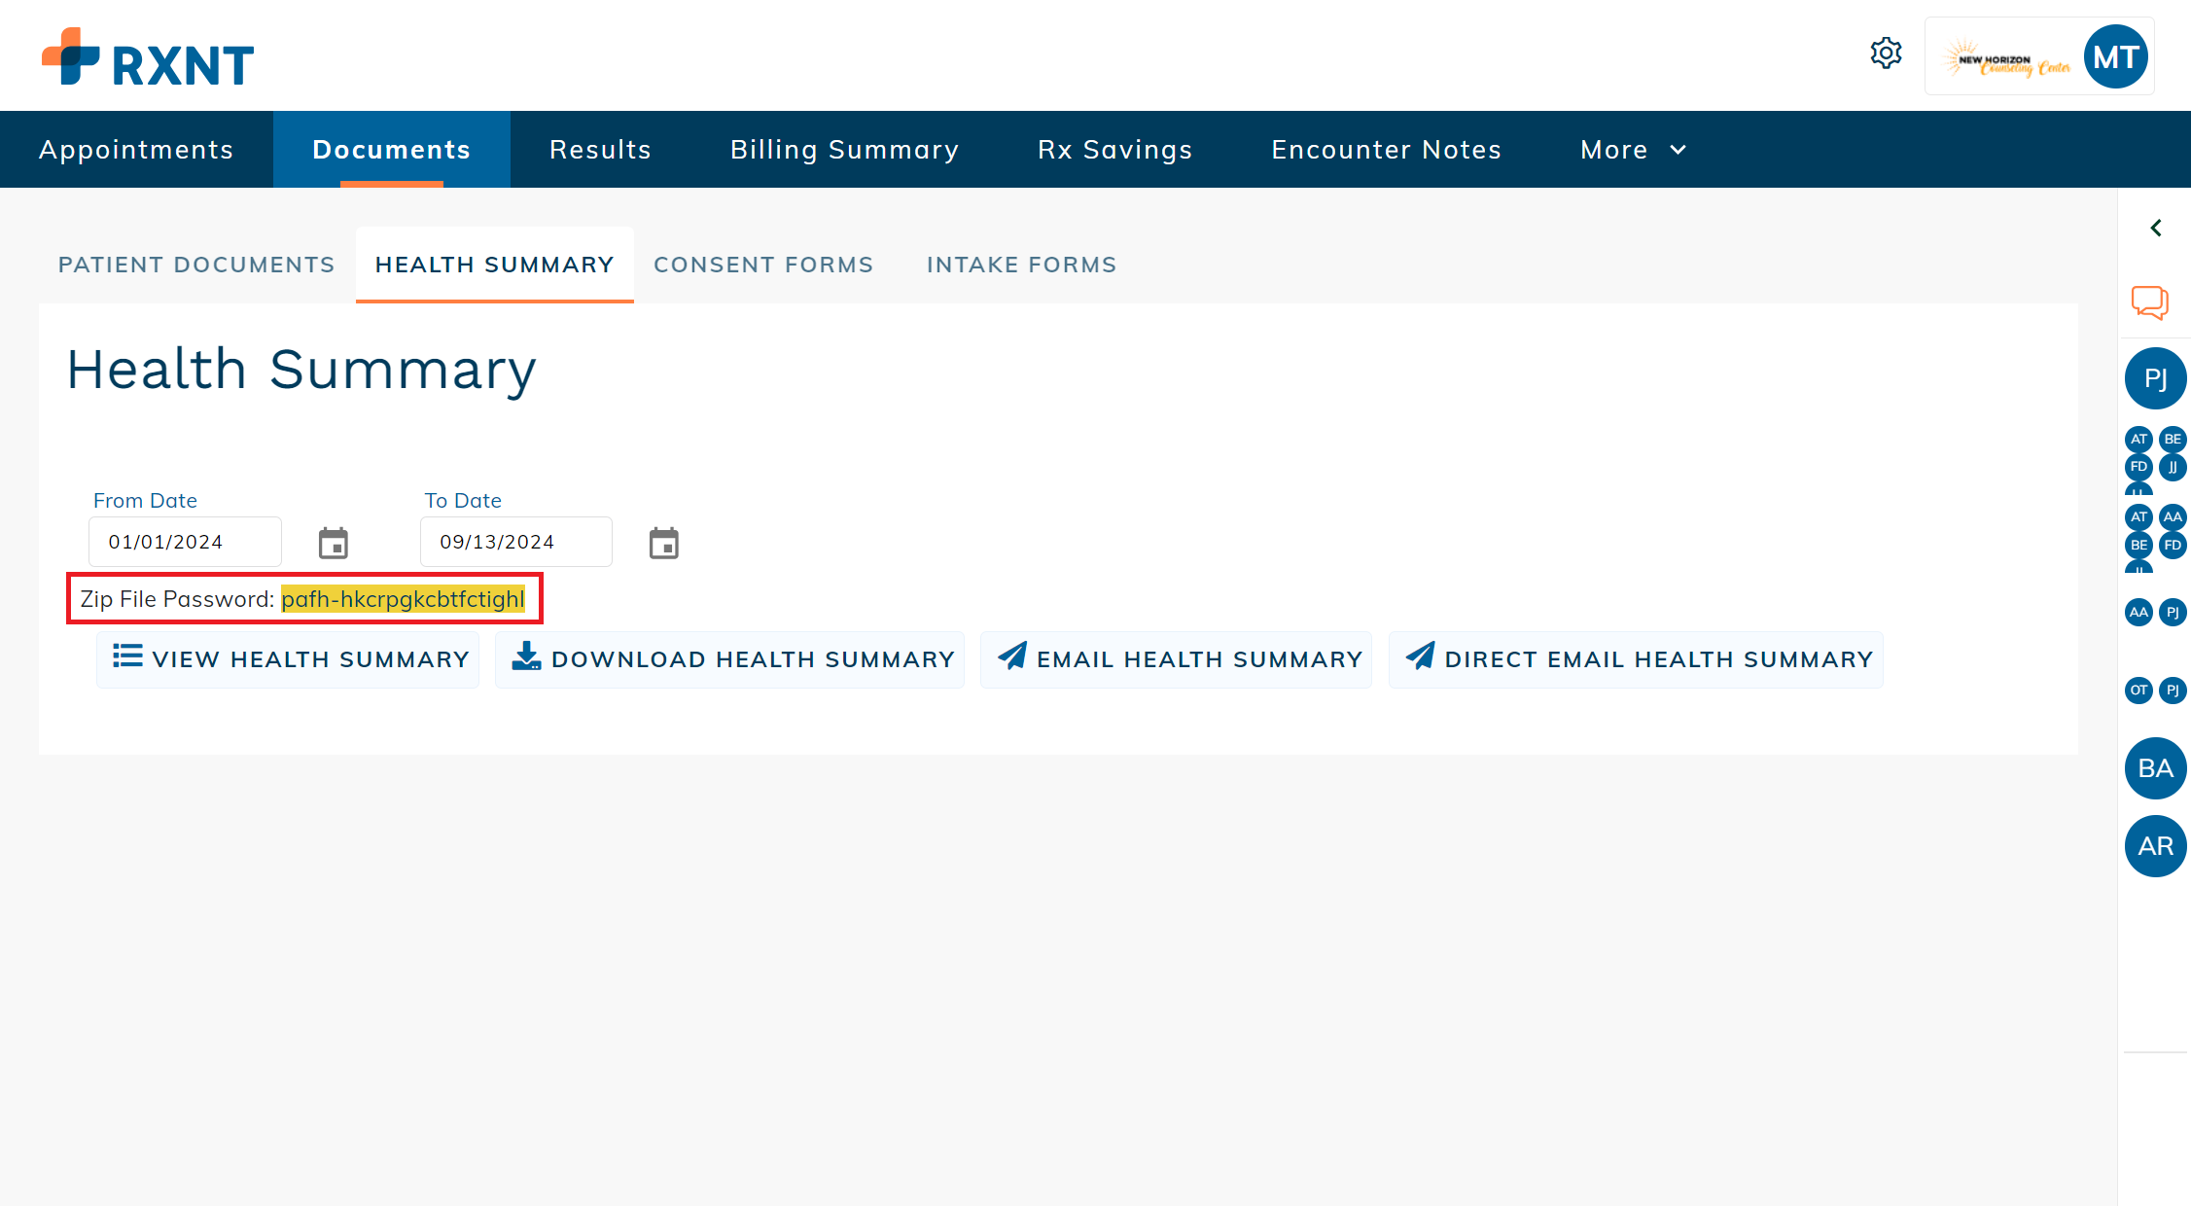Select the AR avatar in the sidebar
Screen dimensions: 2191x1206
(2155, 845)
